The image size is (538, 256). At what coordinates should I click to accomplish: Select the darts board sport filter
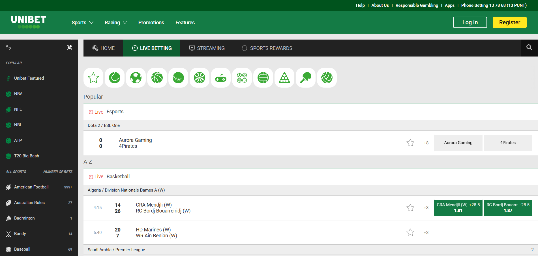200,78
